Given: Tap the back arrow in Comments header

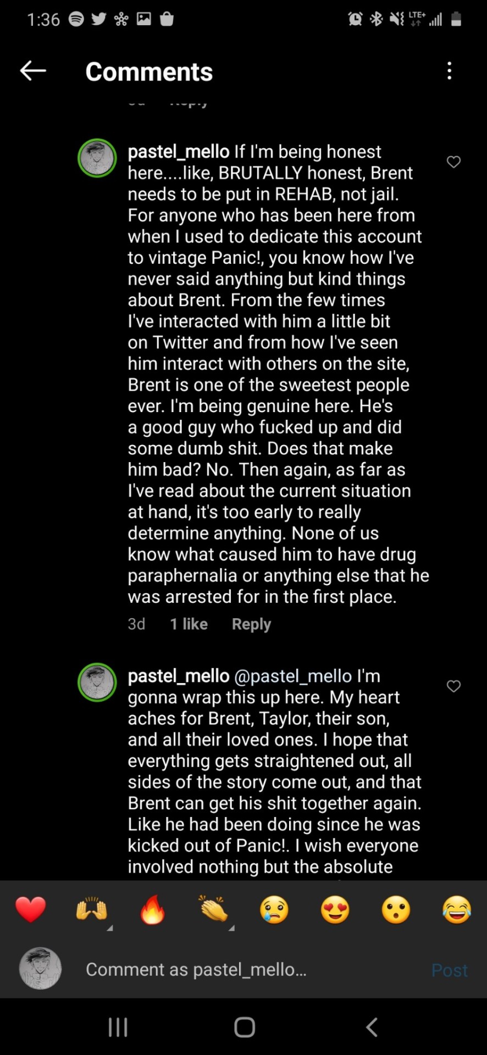Looking at the screenshot, I should pos(32,71).
